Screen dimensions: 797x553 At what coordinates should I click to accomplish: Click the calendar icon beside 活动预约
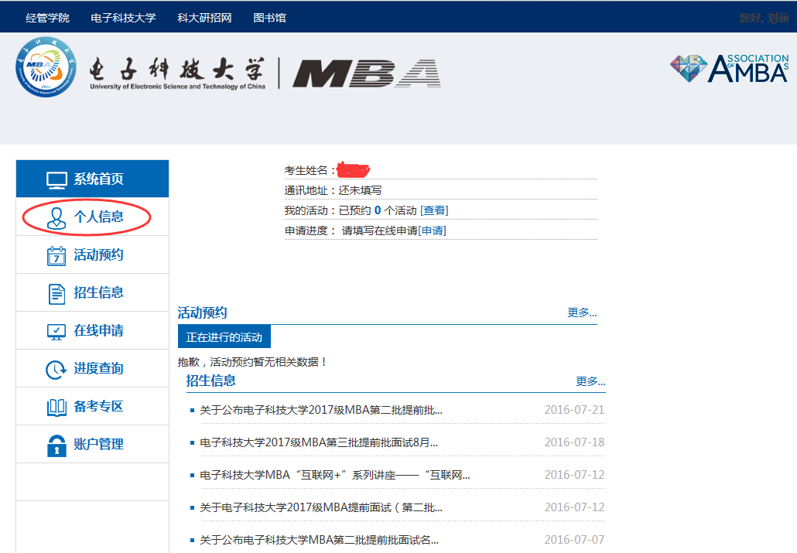point(56,256)
